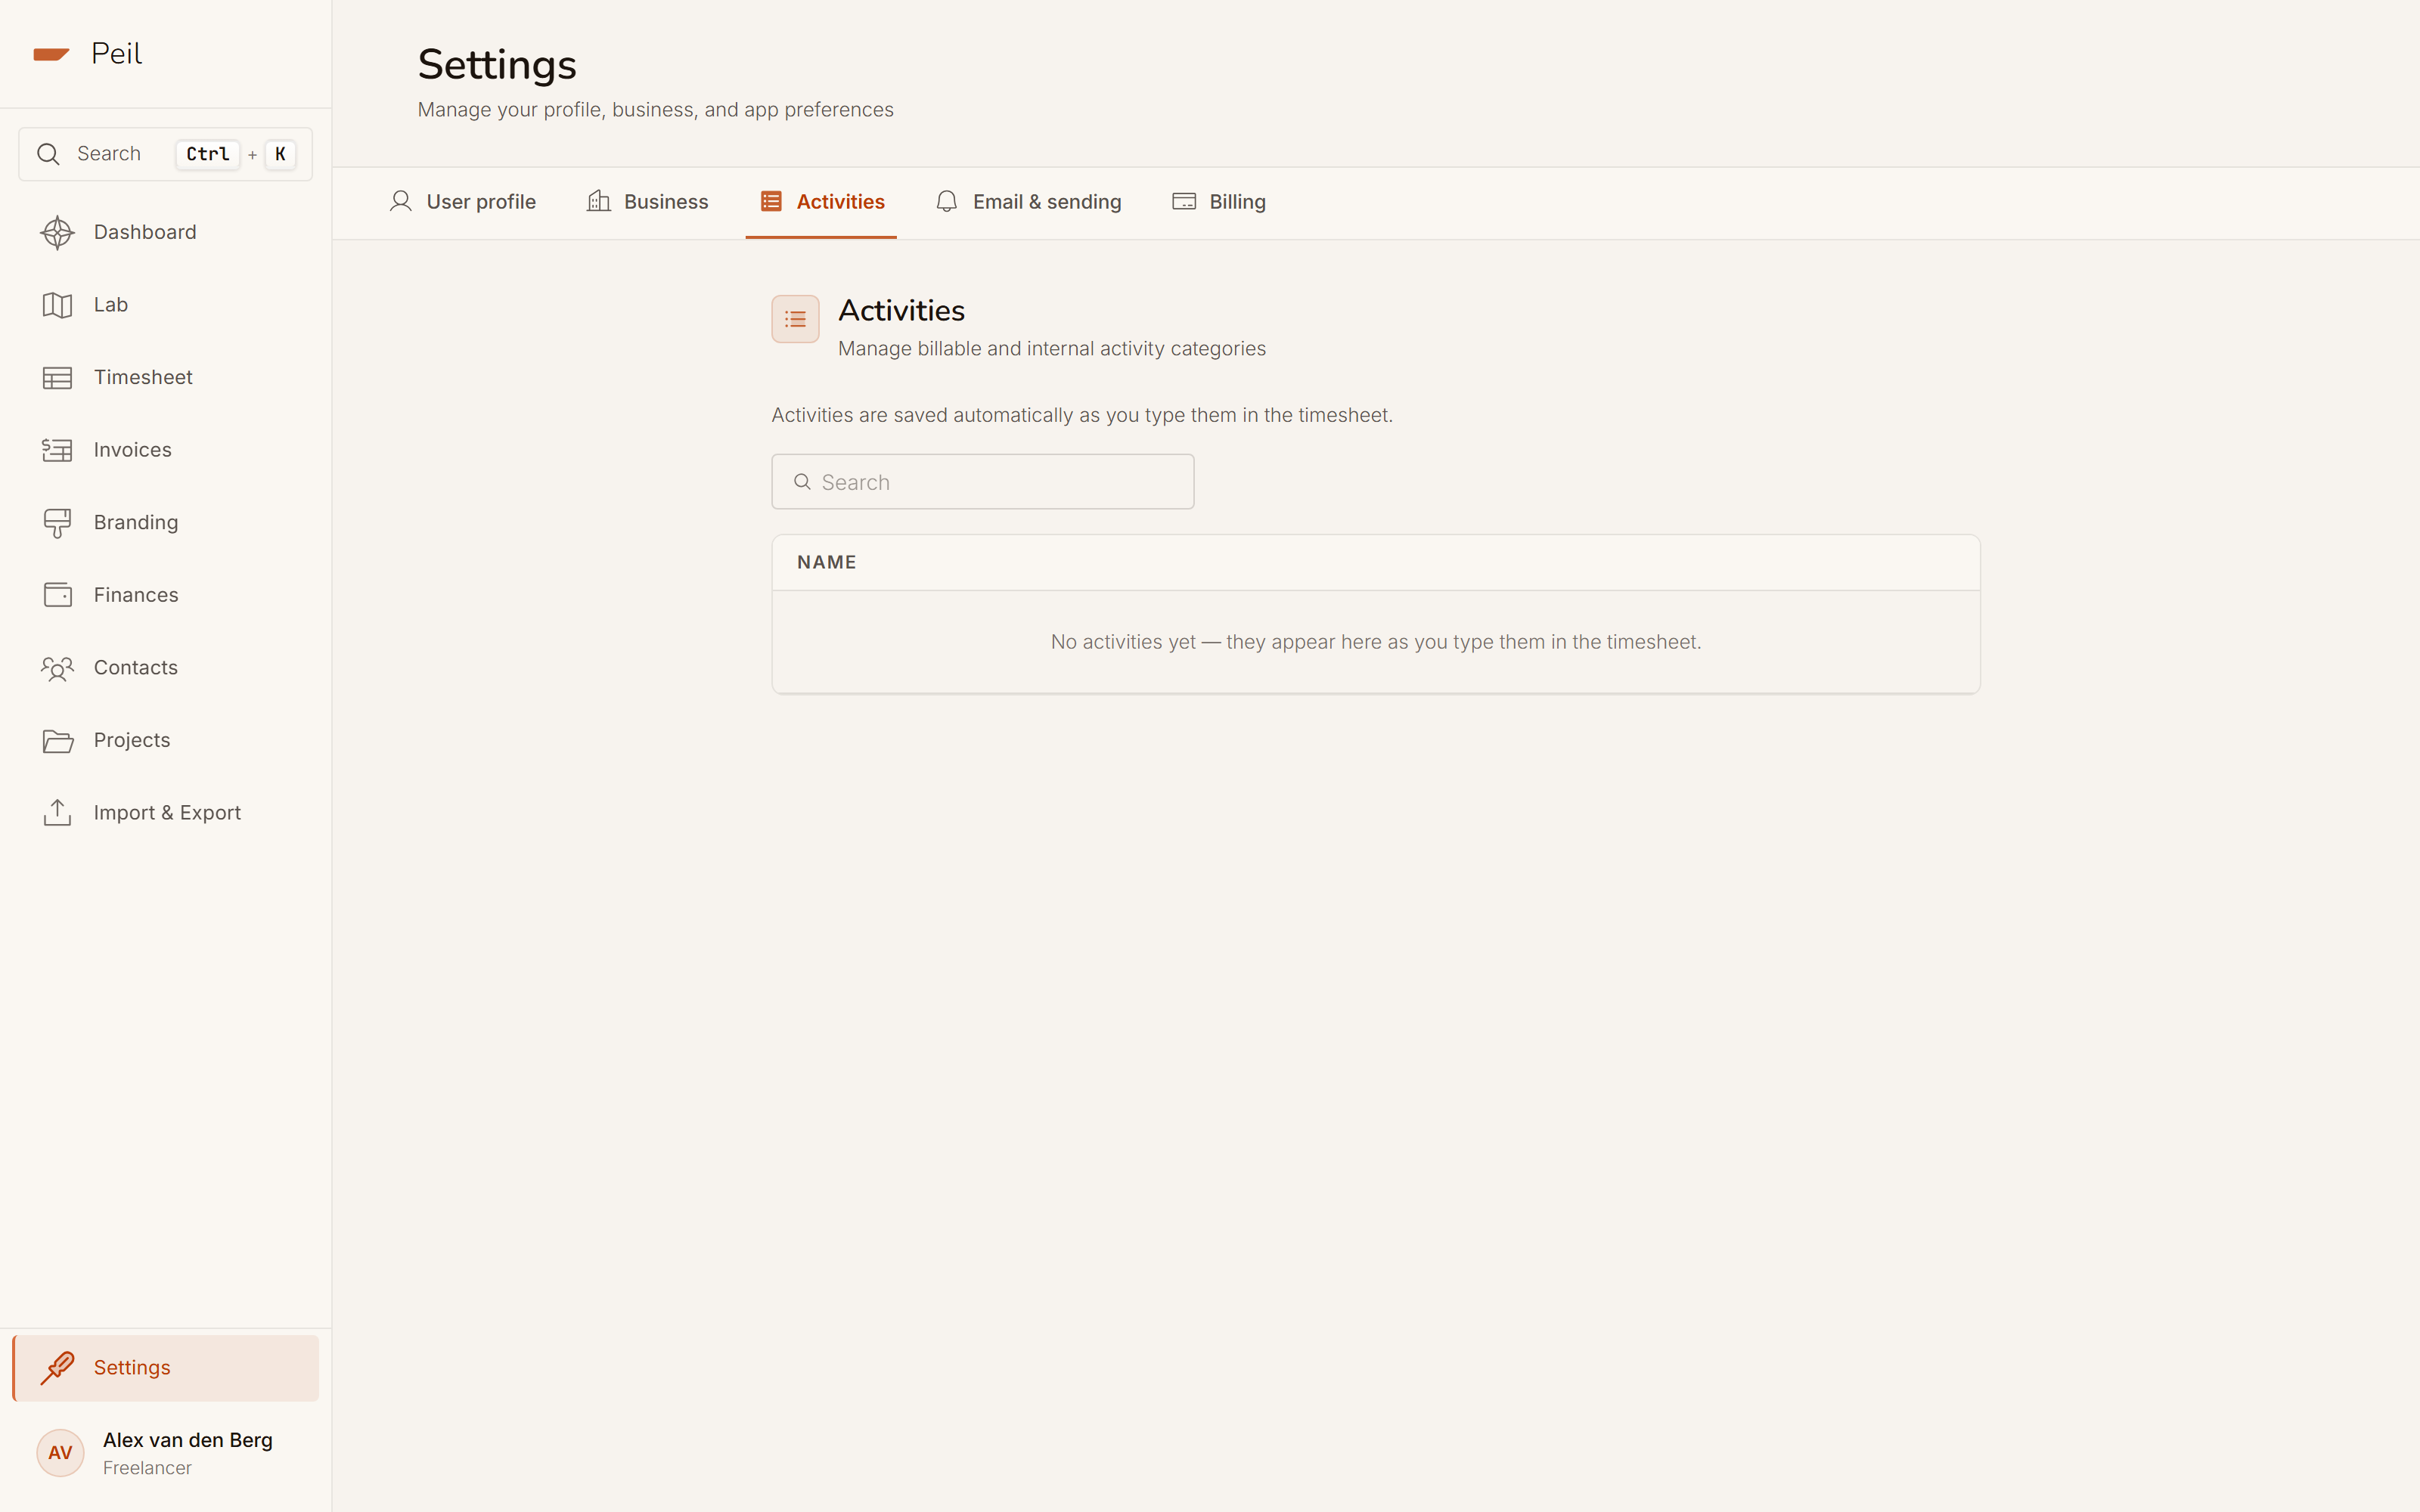Click the Email & sending bell icon
2420x1512 pixels.
click(x=947, y=202)
